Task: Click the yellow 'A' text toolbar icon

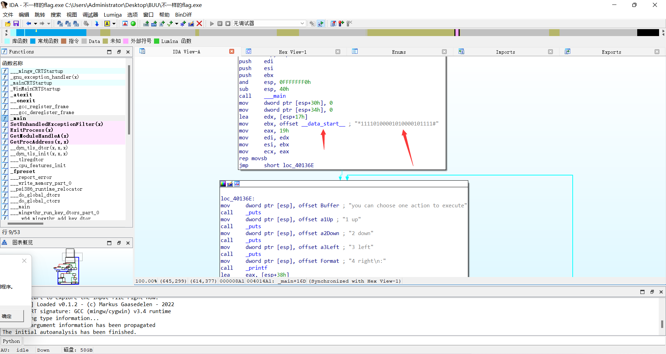Action: (107, 24)
